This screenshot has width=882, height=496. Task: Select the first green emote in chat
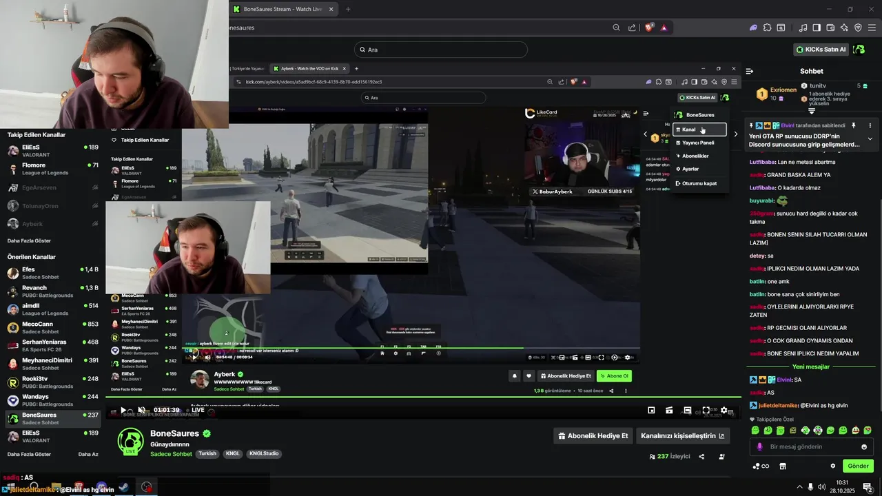[x=755, y=431]
